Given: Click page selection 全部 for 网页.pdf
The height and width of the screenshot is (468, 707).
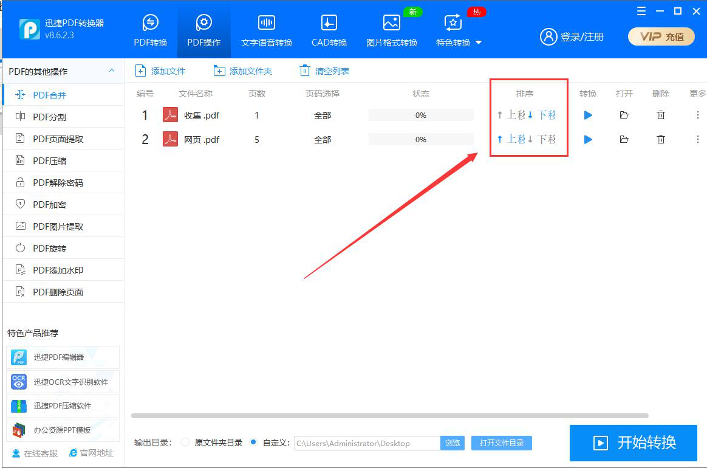Looking at the screenshot, I should pos(323,140).
